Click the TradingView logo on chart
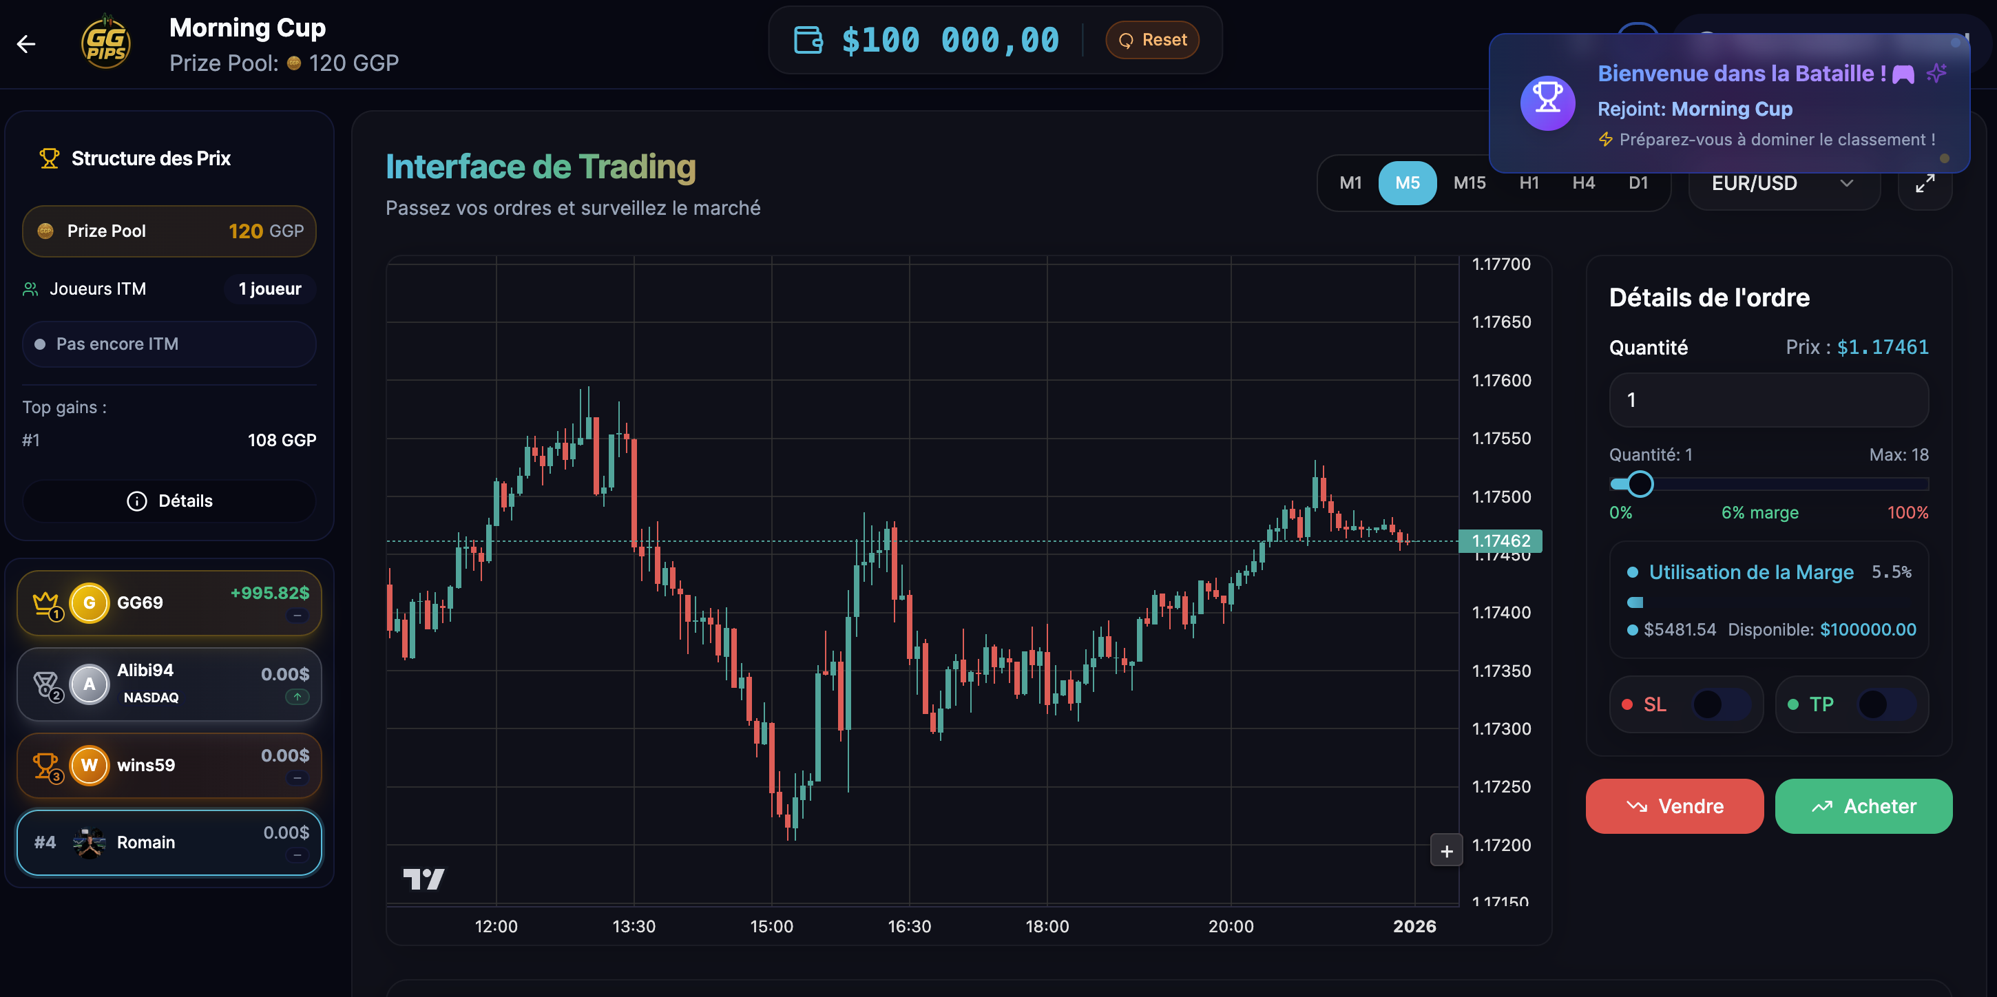The width and height of the screenshot is (1997, 997). pyautogui.click(x=424, y=879)
